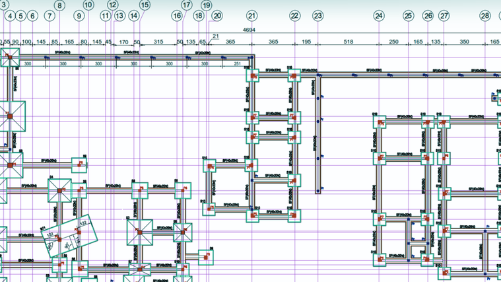Click the 100 dimension value

pos(26,42)
